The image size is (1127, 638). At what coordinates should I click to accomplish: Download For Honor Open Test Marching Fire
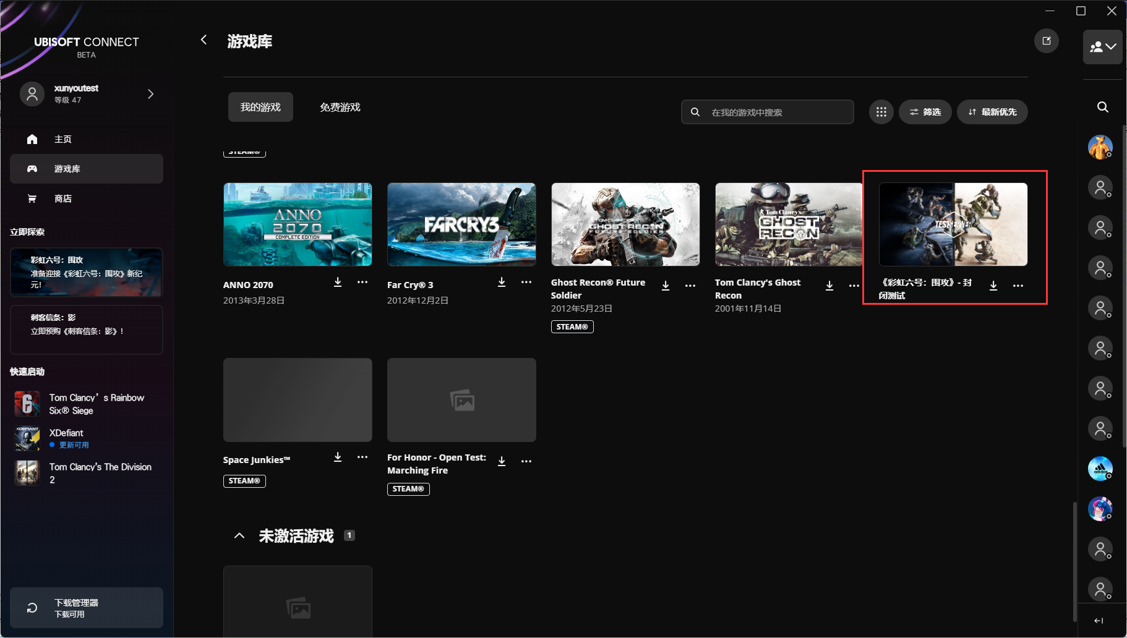[x=502, y=461]
